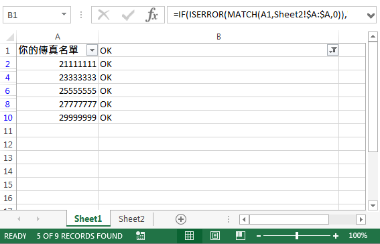380x244 pixels.
Task: Click the zoom slider handle
Action: click(x=297, y=235)
